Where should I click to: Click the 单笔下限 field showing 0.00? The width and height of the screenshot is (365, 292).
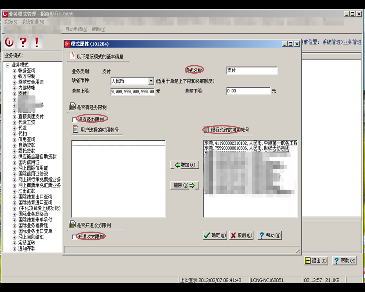pos(248,91)
